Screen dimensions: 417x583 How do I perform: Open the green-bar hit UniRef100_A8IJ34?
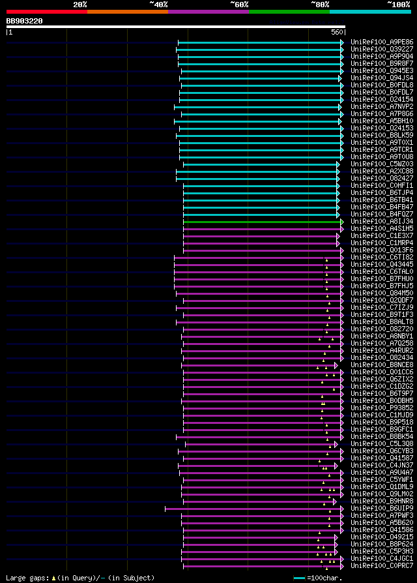pos(382,221)
